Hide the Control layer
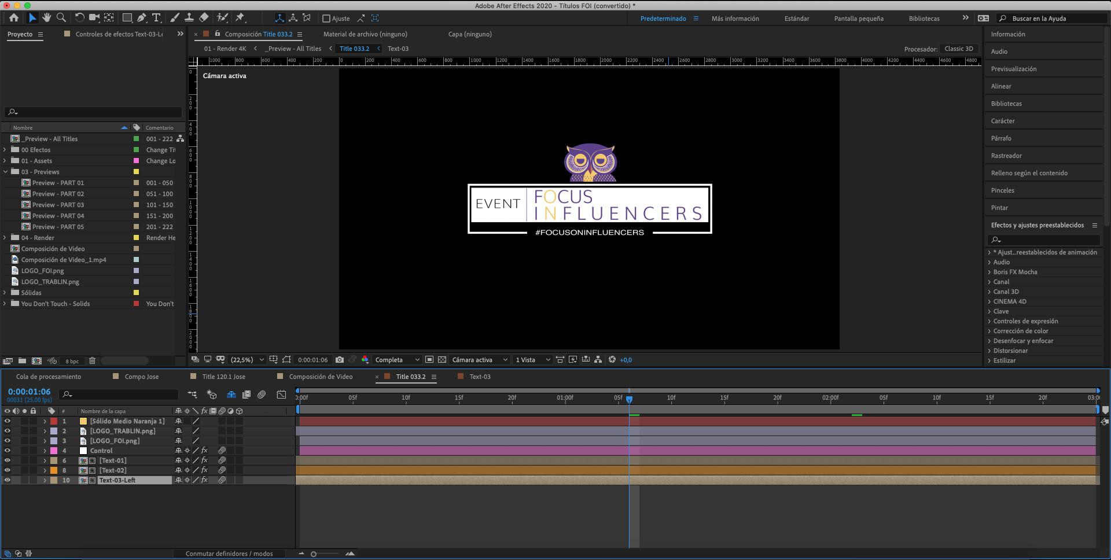 pyautogui.click(x=8, y=451)
